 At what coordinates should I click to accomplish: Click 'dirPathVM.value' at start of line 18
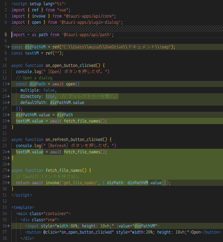pyautogui.click(x=33, y=115)
